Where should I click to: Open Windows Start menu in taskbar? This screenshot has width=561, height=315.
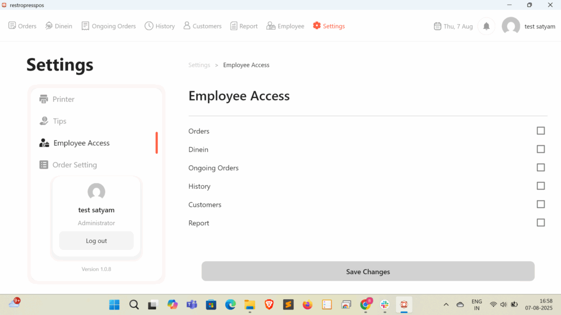click(x=115, y=305)
